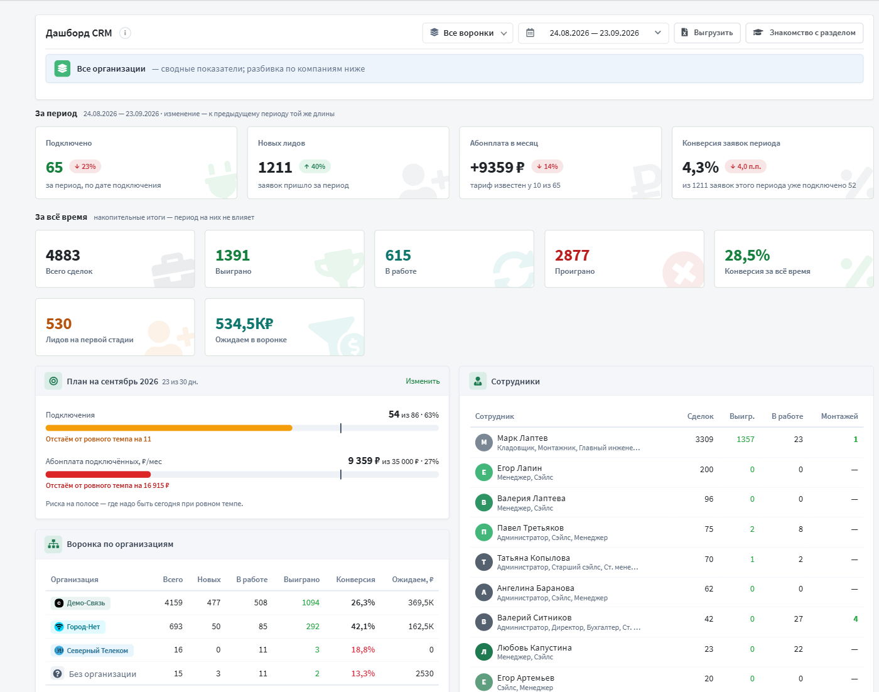The height and width of the screenshot is (692, 879).
Task: Click the target icon beside План на сентябрь 2026
Action: pyautogui.click(x=53, y=381)
